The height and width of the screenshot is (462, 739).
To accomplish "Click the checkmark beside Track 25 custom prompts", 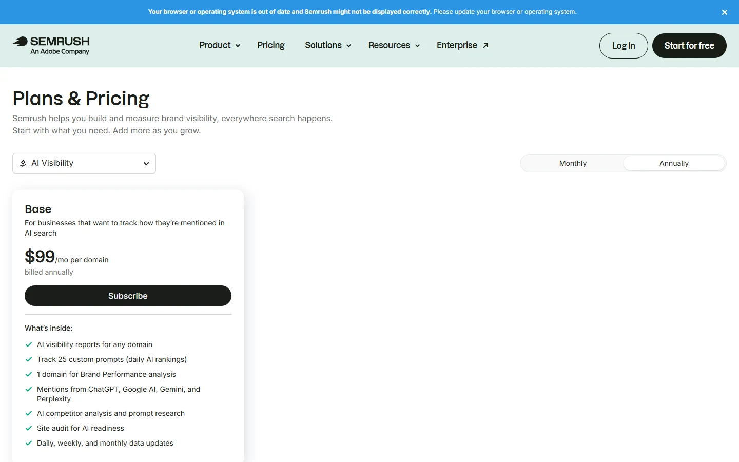I will coord(29,359).
